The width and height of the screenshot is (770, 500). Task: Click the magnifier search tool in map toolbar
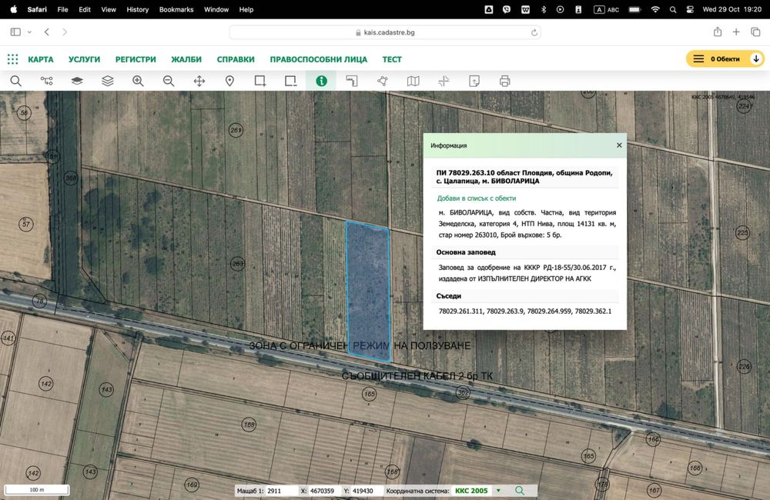point(15,81)
